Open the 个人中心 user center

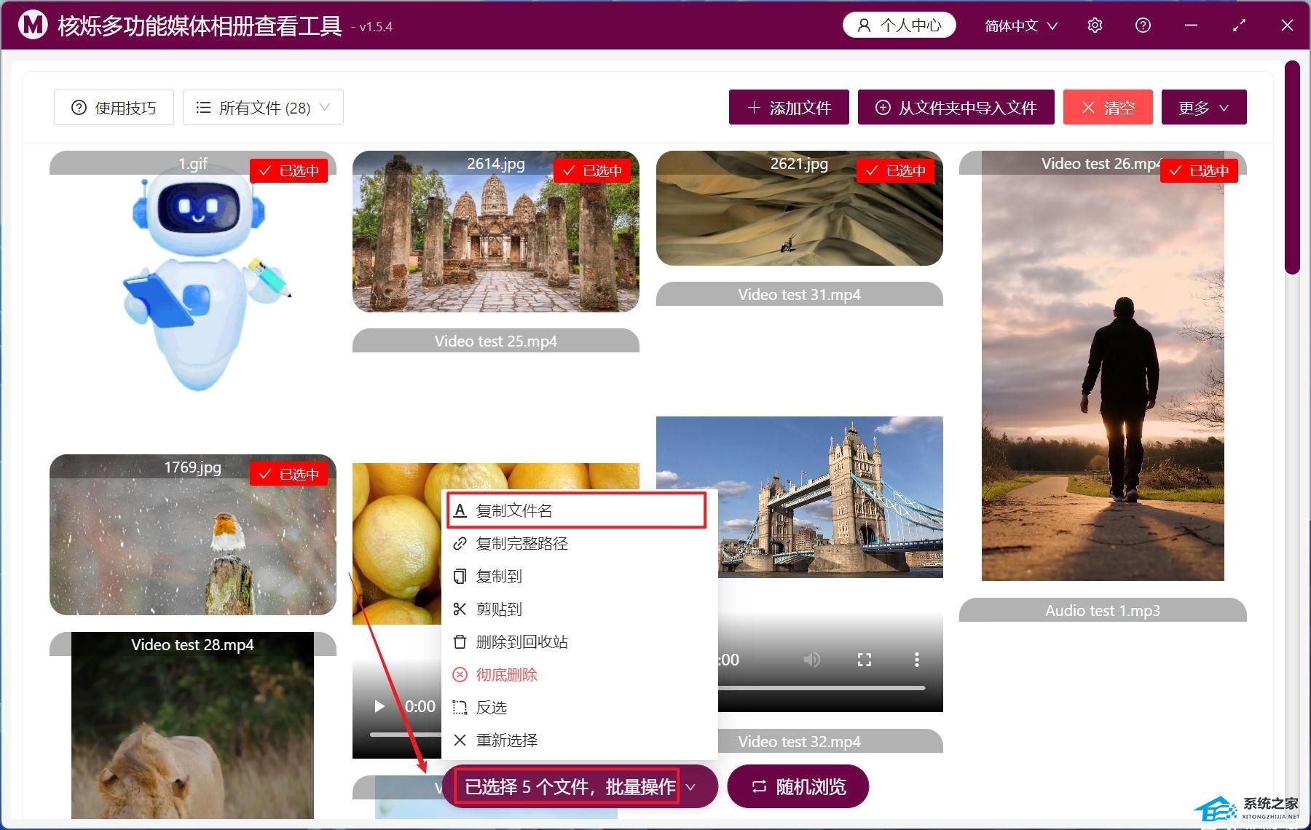click(899, 25)
